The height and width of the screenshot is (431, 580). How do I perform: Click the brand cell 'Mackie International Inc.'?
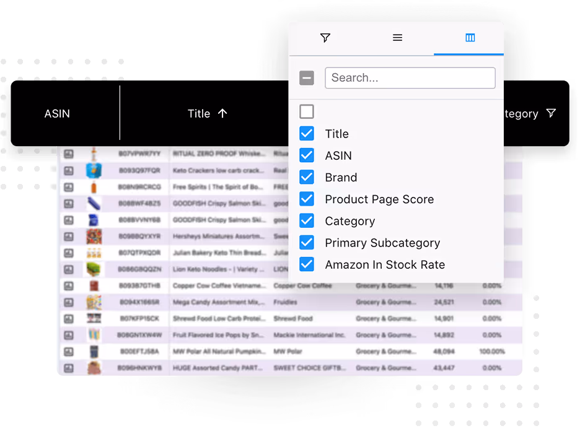(309, 335)
